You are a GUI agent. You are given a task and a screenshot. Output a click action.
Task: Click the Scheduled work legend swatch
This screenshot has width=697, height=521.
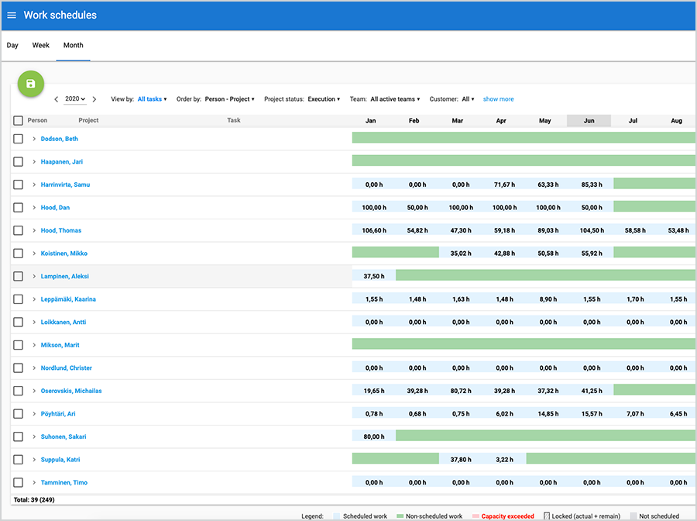[337, 516]
